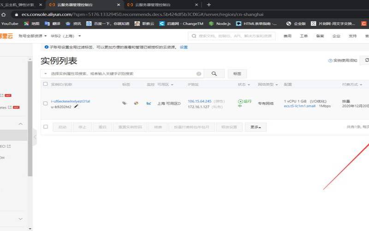Open the search attribute dropdown arrow
Screen dimensions: 369x231
click(x=45, y=73)
